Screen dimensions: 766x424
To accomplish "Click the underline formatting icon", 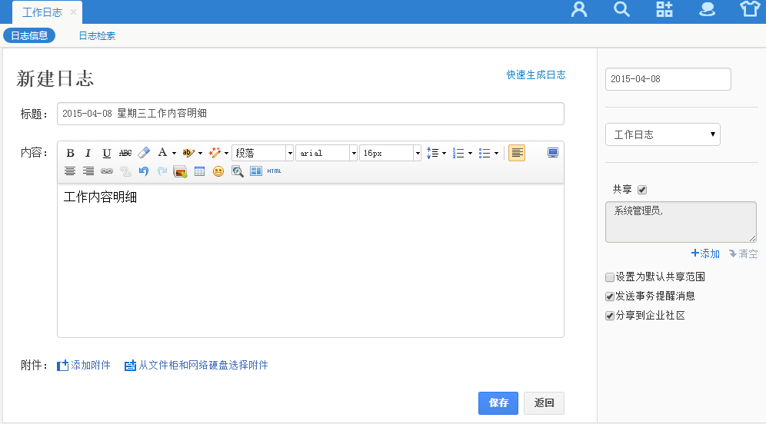I will 107,153.
